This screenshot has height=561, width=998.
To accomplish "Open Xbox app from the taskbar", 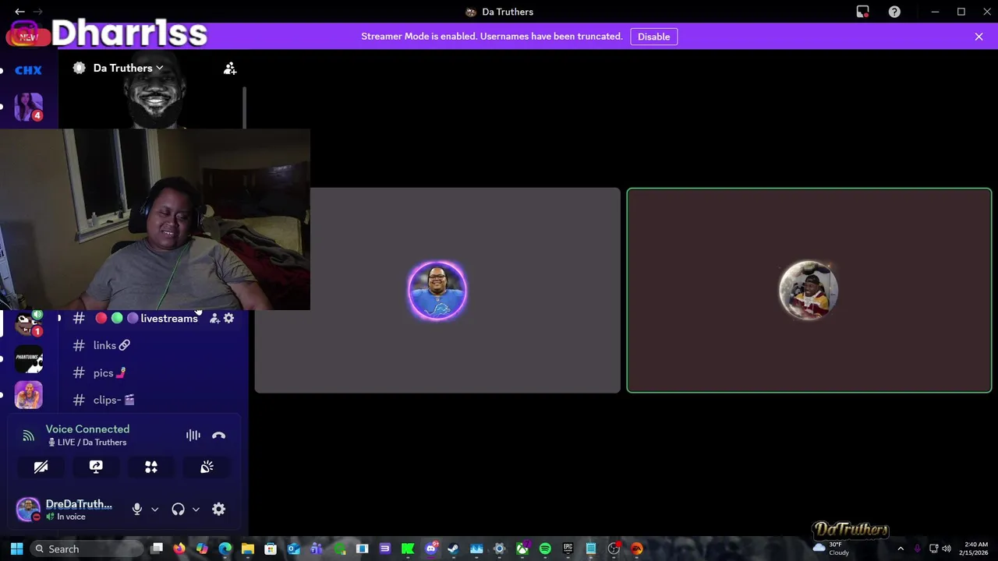I will tap(522, 549).
